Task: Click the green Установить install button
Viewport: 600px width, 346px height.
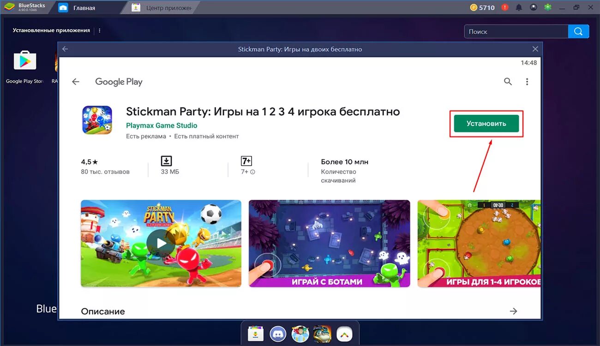Action: coord(486,124)
